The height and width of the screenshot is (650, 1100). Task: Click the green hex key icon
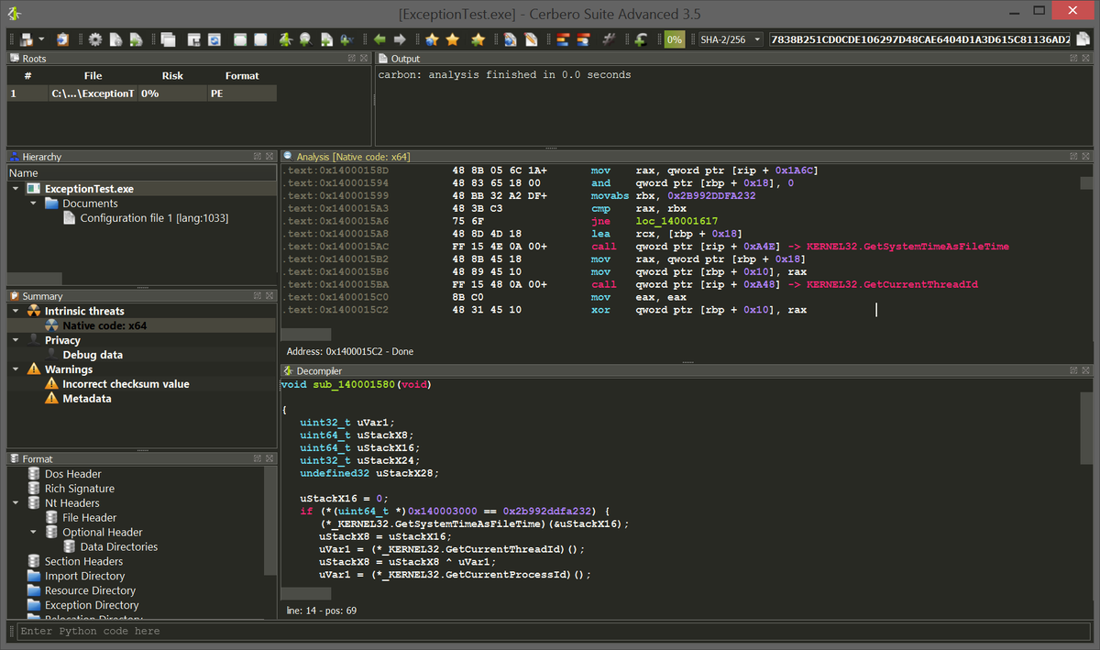pos(346,39)
